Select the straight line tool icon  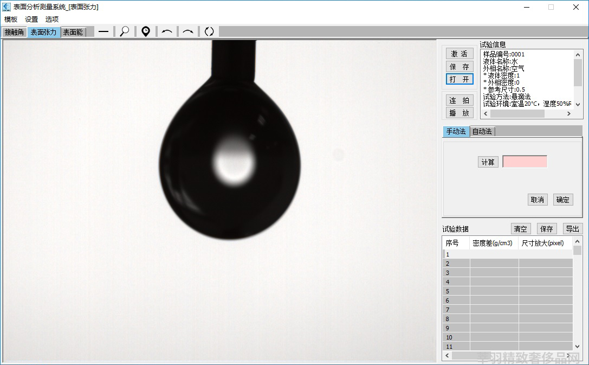[x=103, y=32]
